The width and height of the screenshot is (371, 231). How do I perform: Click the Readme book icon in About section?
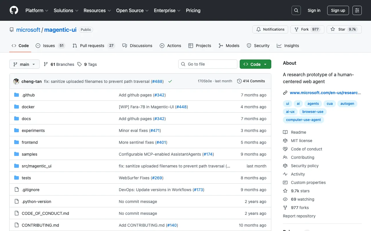point(285,132)
